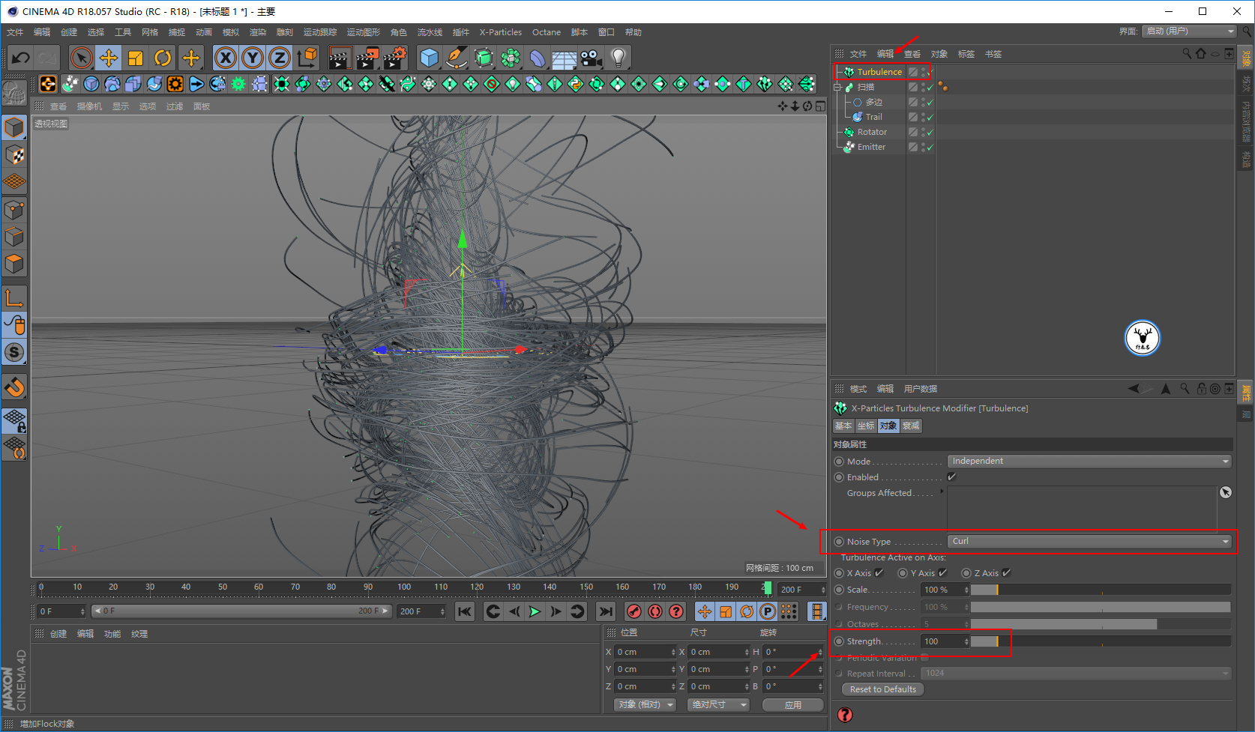Go to end of animation
The width and height of the screenshot is (1255, 732).
tap(606, 611)
